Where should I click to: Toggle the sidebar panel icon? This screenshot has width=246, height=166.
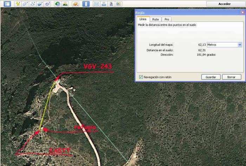(7, 4)
